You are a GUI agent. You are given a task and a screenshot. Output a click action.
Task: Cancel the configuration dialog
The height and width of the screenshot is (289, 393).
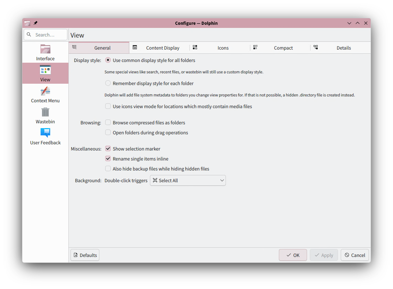coord(354,255)
